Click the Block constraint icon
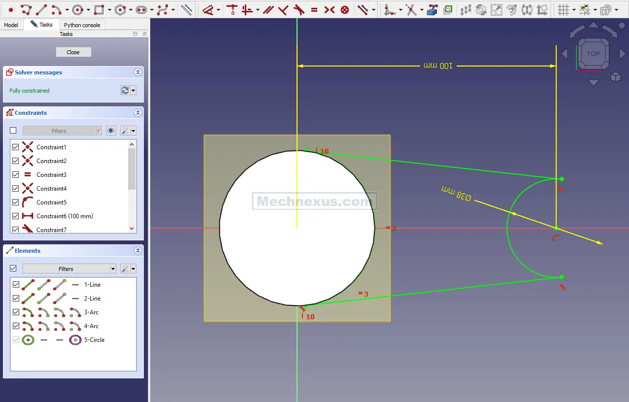The height and width of the screenshot is (402, 629). click(x=345, y=9)
